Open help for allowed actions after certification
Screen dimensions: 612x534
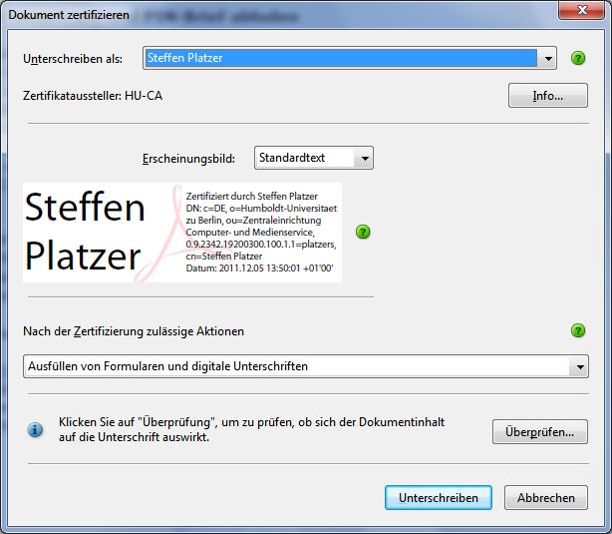click(578, 330)
